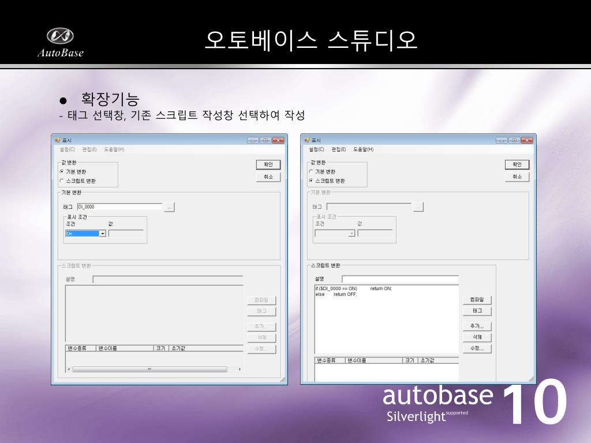
Task: Click 변수종류 column header in right window
Action: click(330, 361)
